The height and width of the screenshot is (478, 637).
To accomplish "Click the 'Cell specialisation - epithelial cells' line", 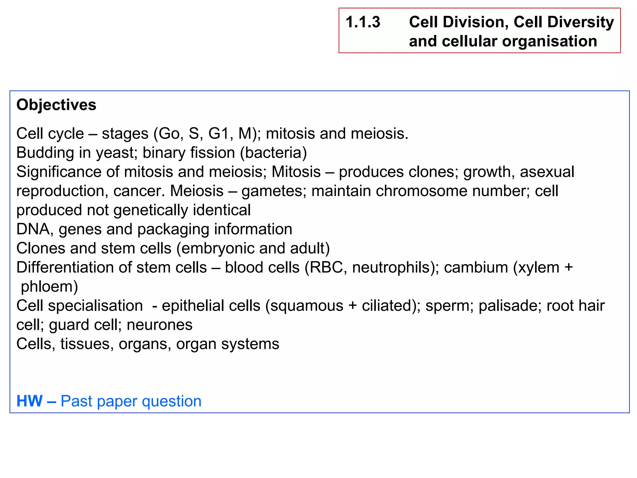I will (310, 306).
